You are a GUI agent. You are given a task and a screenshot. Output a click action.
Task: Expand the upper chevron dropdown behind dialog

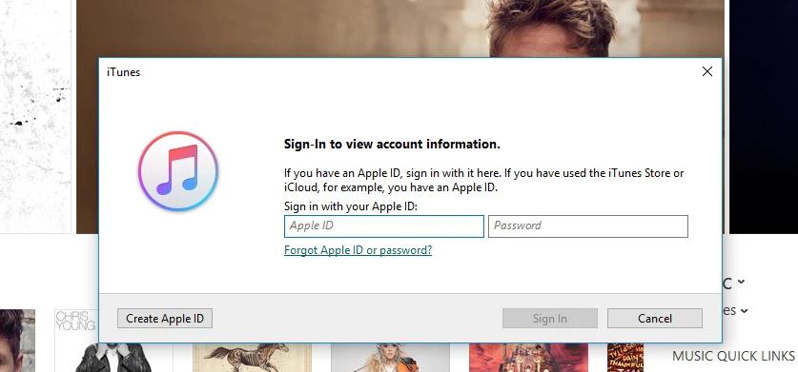click(x=741, y=282)
